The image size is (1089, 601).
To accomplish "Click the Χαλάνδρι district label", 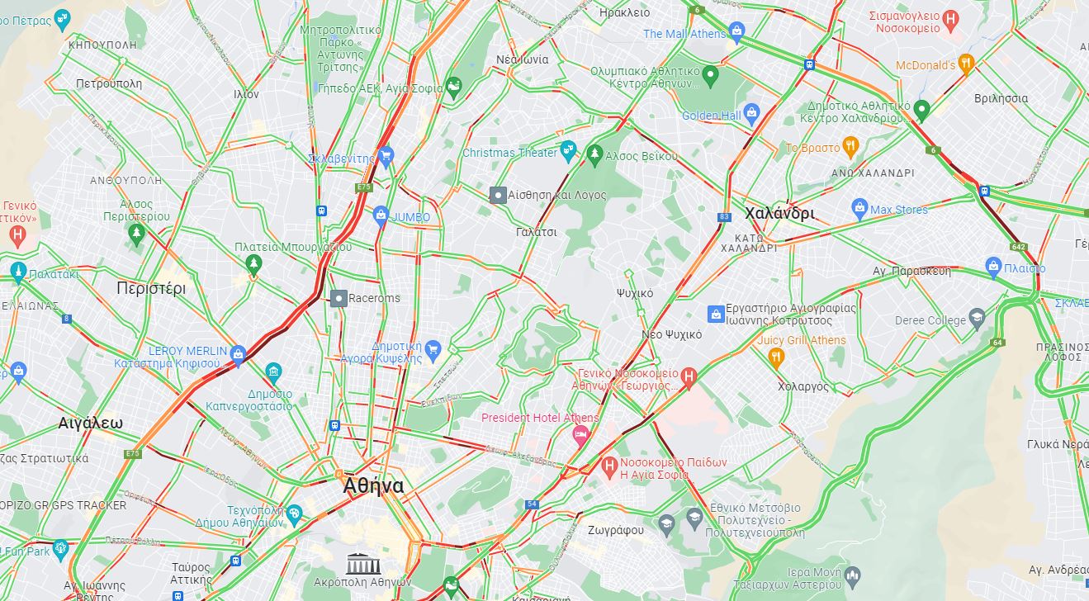I will [779, 214].
